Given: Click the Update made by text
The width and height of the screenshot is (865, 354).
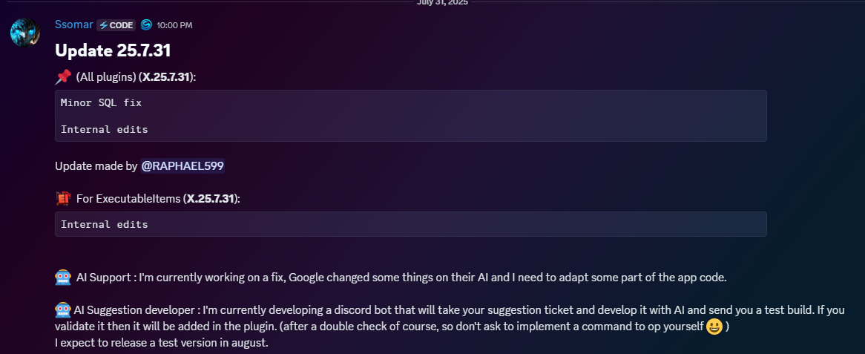Looking at the screenshot, I should [96, 166].
